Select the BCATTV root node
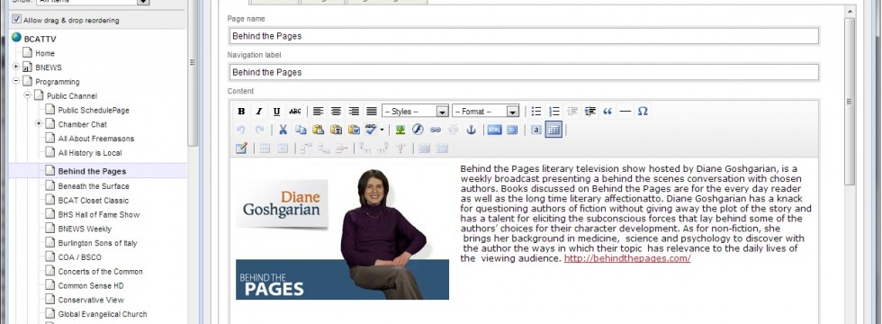 pos(40,39)
